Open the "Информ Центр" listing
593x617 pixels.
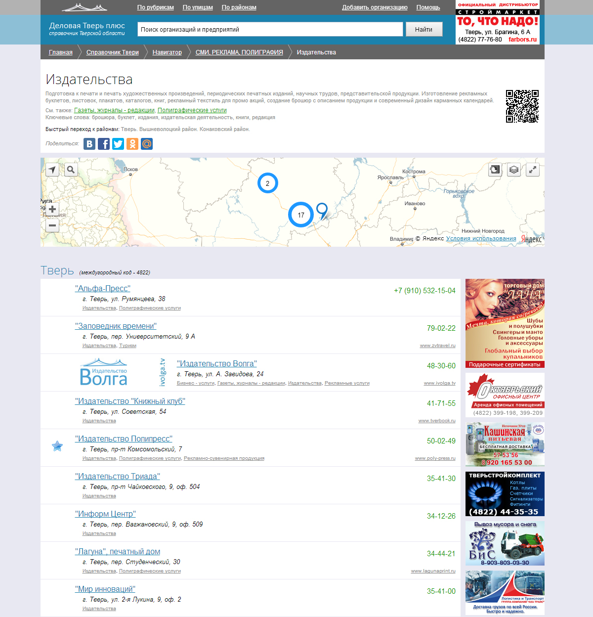[x=105, y=514]
